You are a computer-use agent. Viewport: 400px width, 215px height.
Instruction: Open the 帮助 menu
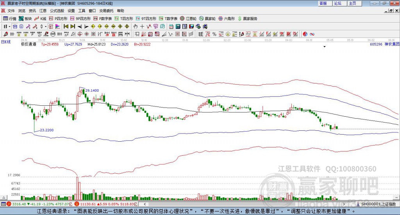click(x=120, y=11)
